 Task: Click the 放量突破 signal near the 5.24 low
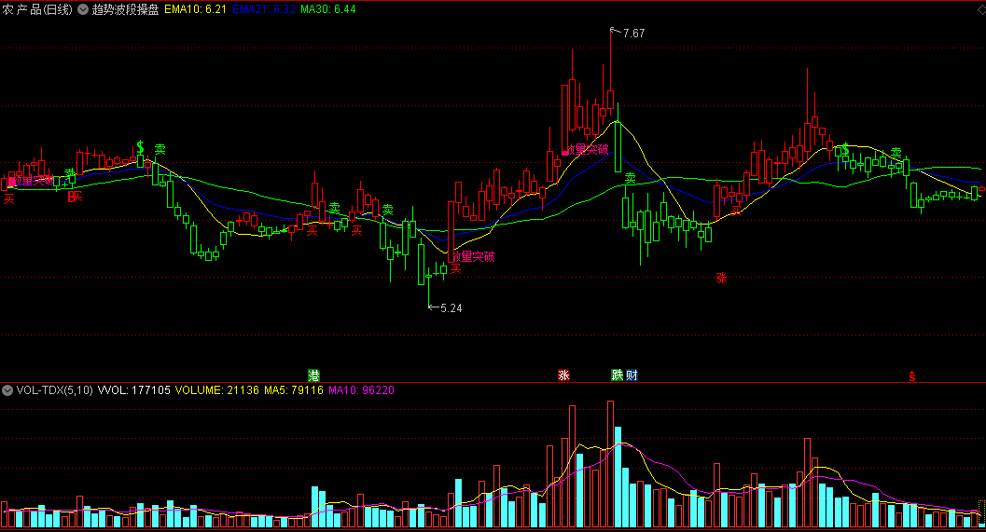pos(474,256)
